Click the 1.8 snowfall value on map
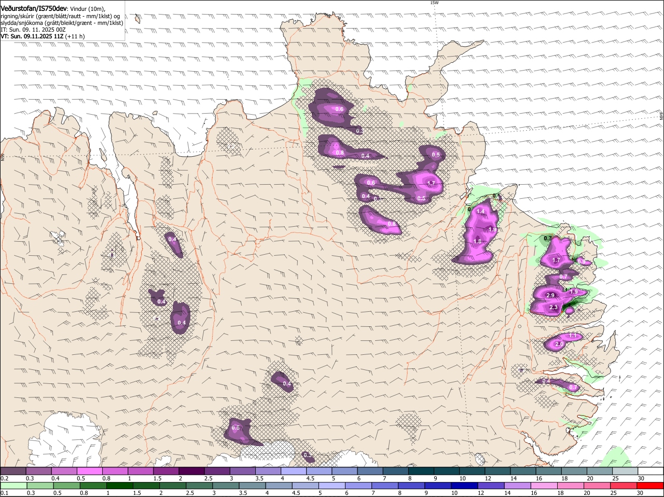 coord(477,242)
